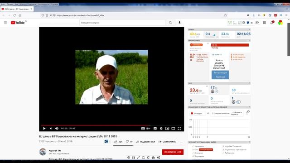The height and width of the screenshot is (163, 290).
Task: Click the camera icon in bottom overlay toolbar
Action: (x=153, y=158)
